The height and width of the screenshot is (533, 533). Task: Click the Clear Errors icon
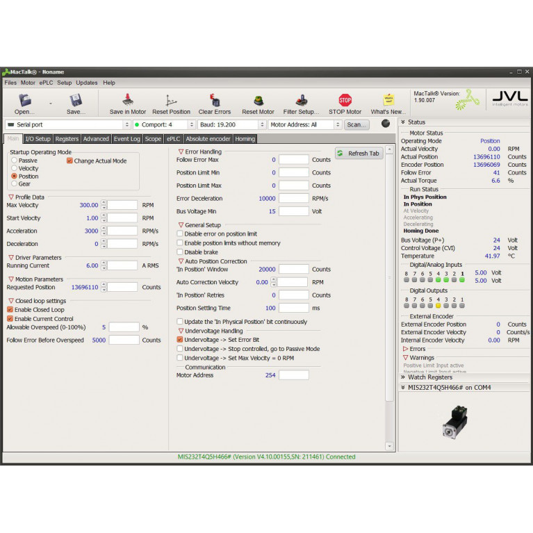coord(215,100)
